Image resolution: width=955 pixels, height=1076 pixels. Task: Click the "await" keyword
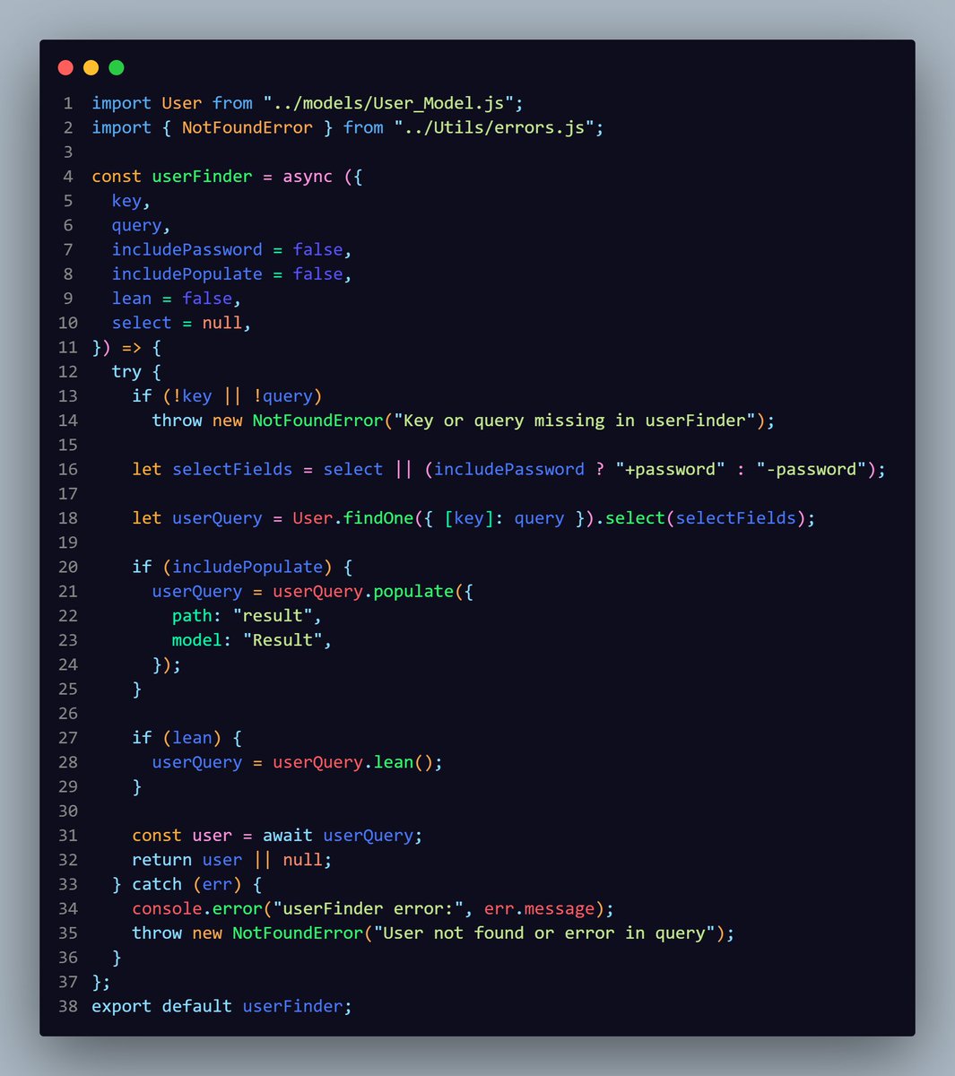point(288,836)
